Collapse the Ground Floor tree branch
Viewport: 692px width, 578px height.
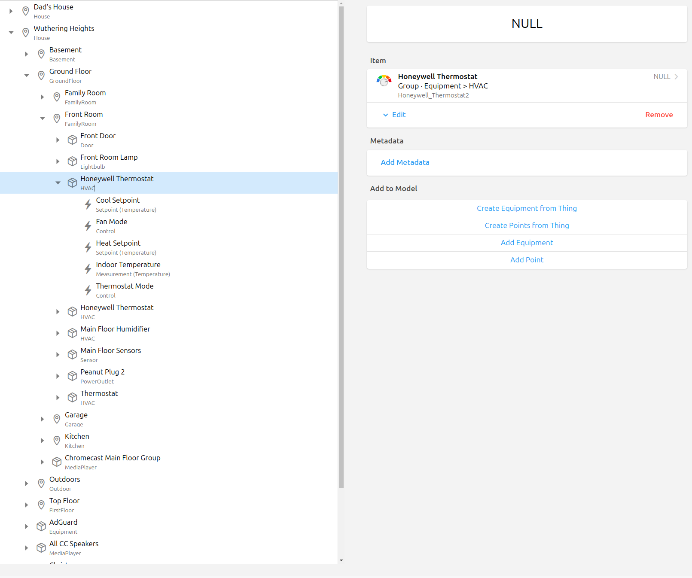pyautogui.click(x=27, y=76)
